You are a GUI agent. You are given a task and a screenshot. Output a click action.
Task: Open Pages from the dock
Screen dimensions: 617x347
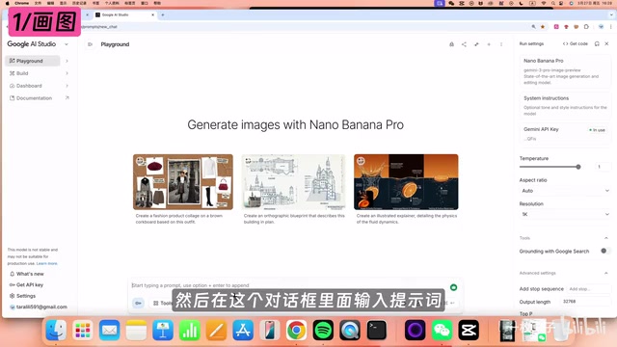(216, 330)
